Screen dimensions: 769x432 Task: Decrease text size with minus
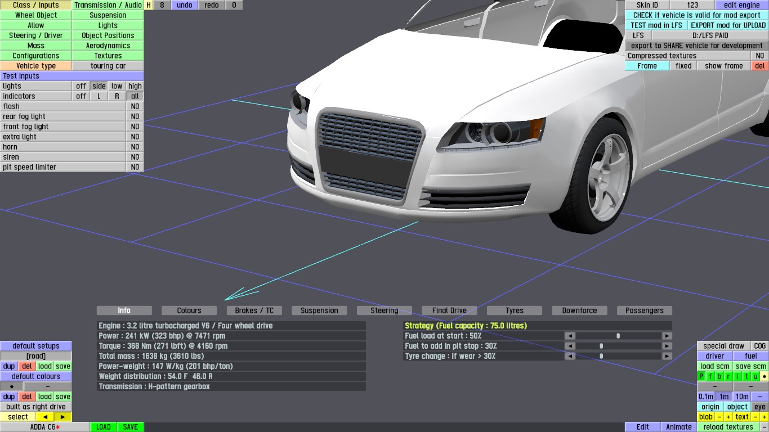point(755,417)
